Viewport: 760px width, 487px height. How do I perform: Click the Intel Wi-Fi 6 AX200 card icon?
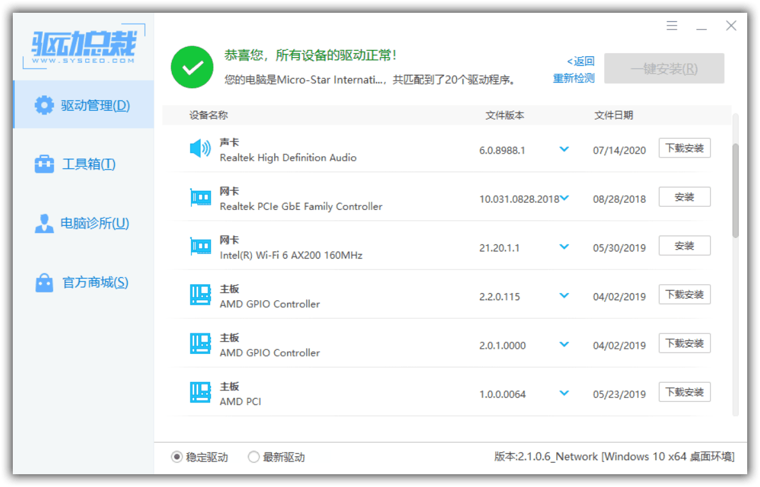click(x=200, y=246)
